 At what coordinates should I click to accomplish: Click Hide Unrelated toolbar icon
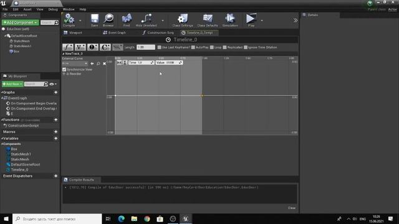click(147, 20)
